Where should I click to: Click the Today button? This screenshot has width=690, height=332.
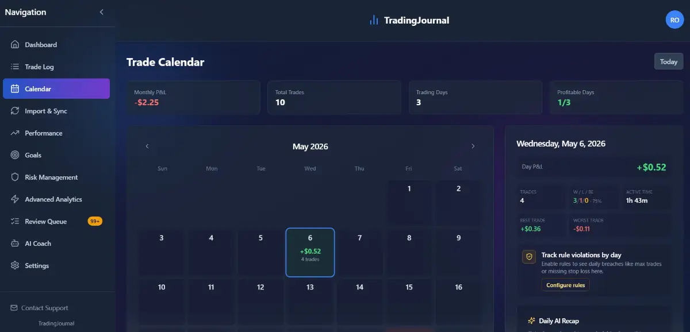(669, 61)
